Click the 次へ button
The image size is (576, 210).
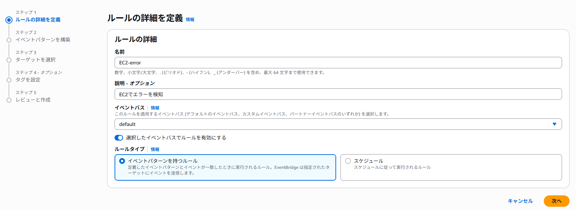(557, 201)
